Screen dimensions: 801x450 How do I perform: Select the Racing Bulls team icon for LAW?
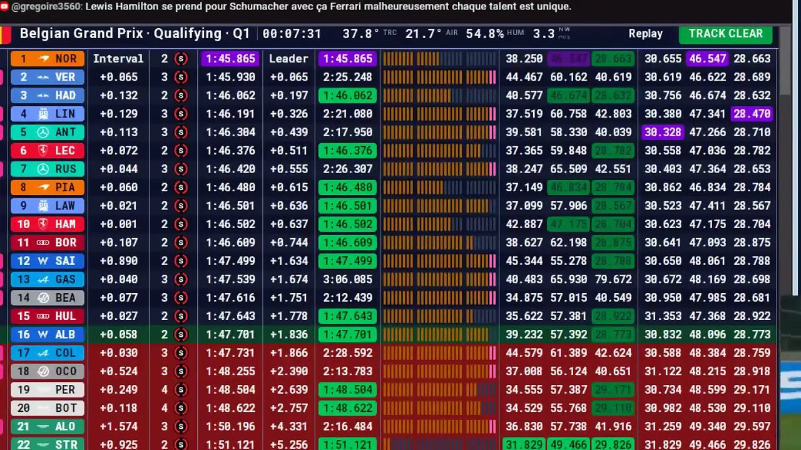click(43, 206)
